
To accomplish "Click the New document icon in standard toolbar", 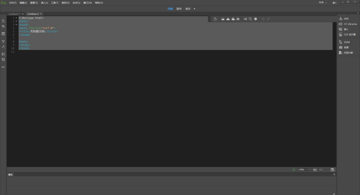I will (x=215, y=19).
